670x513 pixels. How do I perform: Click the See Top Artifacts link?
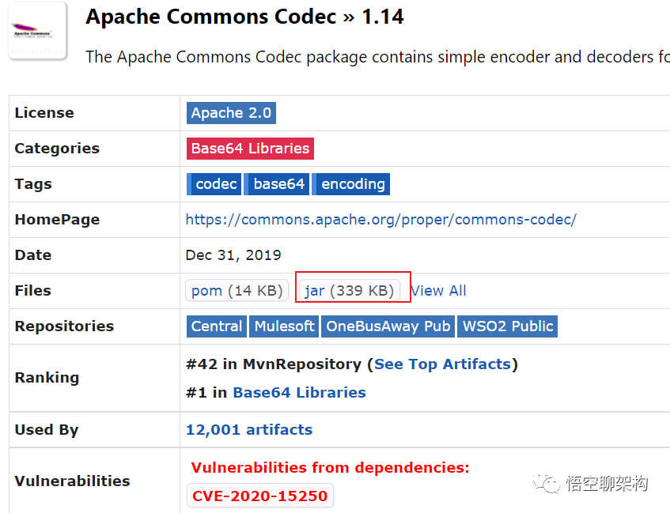coord(442,364)
